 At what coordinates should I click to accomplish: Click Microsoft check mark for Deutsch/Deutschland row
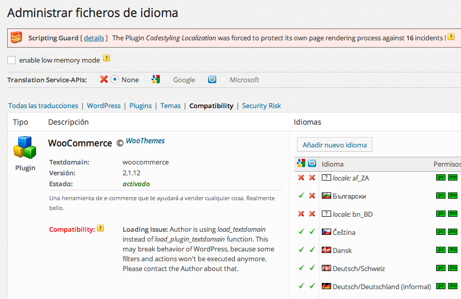(x=312, y=286)
